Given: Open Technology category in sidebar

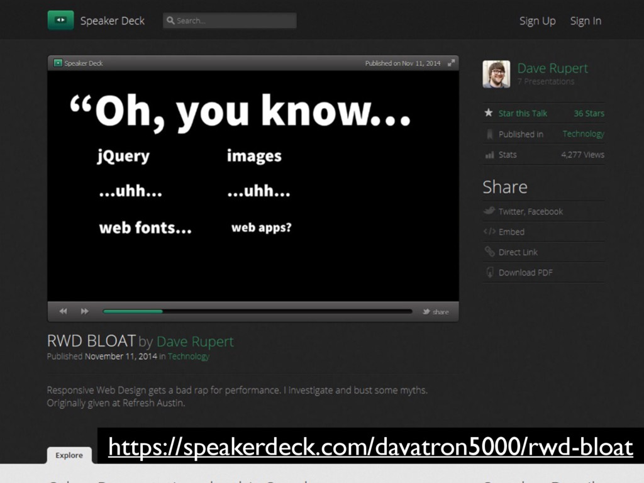Looking at the screenshot, I should (583, 134).
